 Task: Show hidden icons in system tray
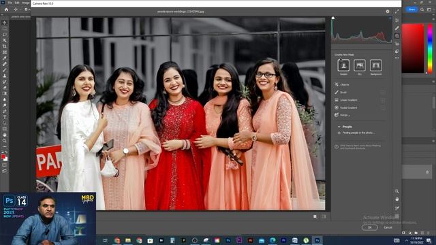pos(406,240)
